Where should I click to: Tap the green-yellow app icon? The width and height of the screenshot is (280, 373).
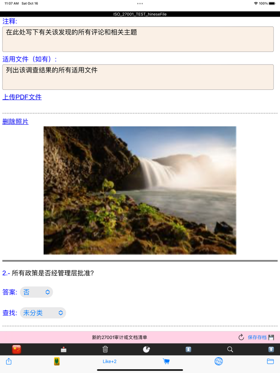pos(57,361)
